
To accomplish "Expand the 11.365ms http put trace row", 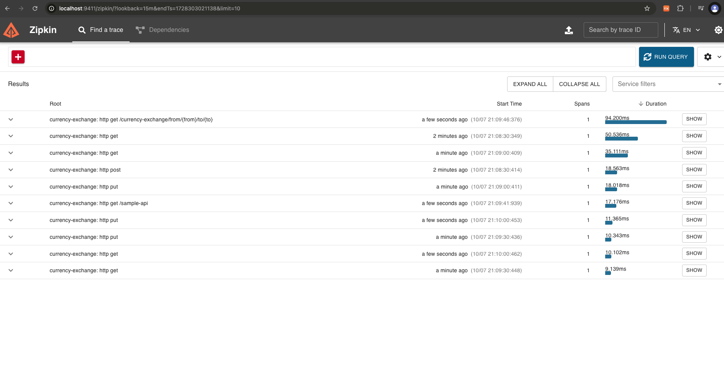I will pyautogui.click(x=11, y=220).
